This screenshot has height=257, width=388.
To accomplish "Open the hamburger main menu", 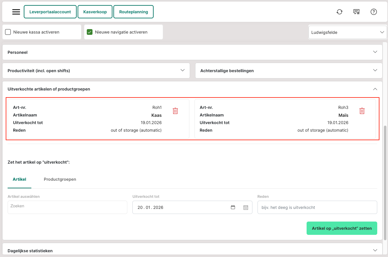I will coord(16,12).
